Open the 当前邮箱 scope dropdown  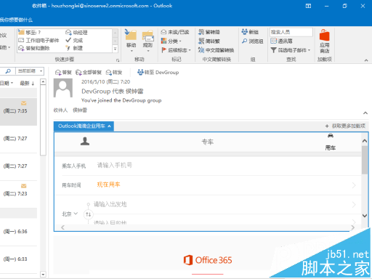[x=30, y=71]
